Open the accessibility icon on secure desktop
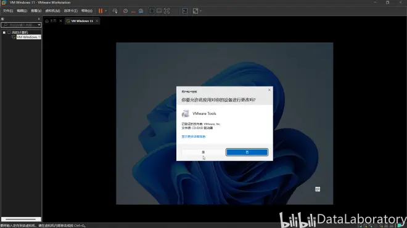 point(318,189)
